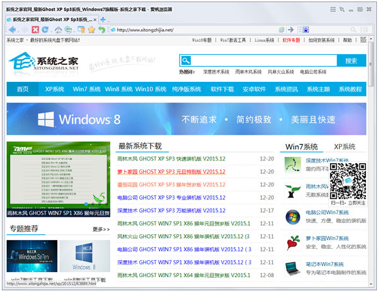The image size is (378, 291).
Task: Click the 更多>> link beside 专题推荐
Action: [101, 229]
